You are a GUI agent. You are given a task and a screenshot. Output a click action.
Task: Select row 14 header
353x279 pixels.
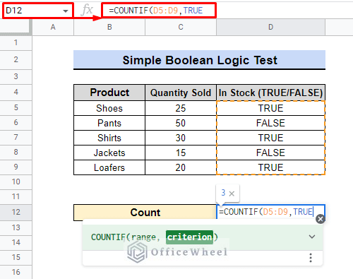click(x=16, y=243)
